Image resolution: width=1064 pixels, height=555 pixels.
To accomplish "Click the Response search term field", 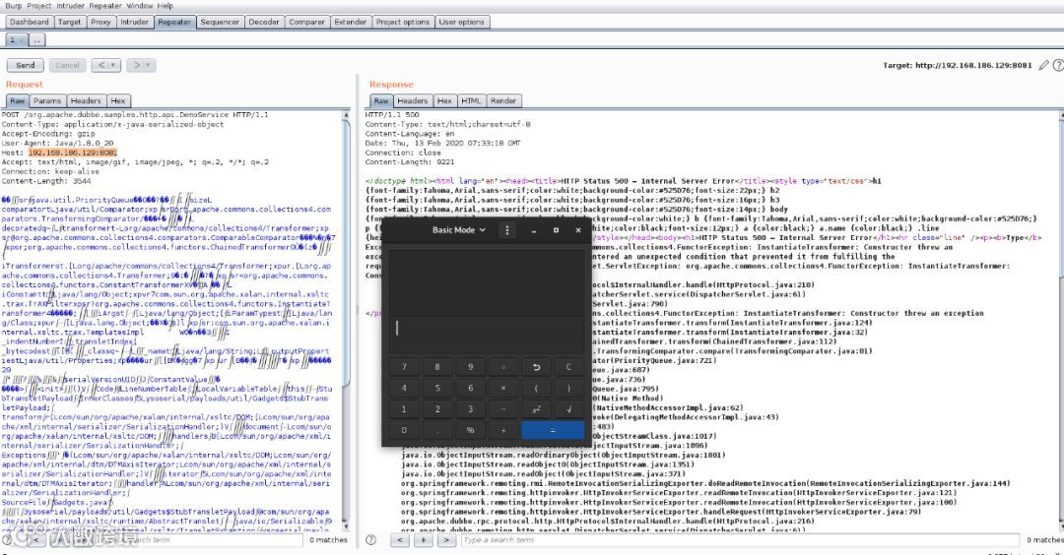I will 740,540.
